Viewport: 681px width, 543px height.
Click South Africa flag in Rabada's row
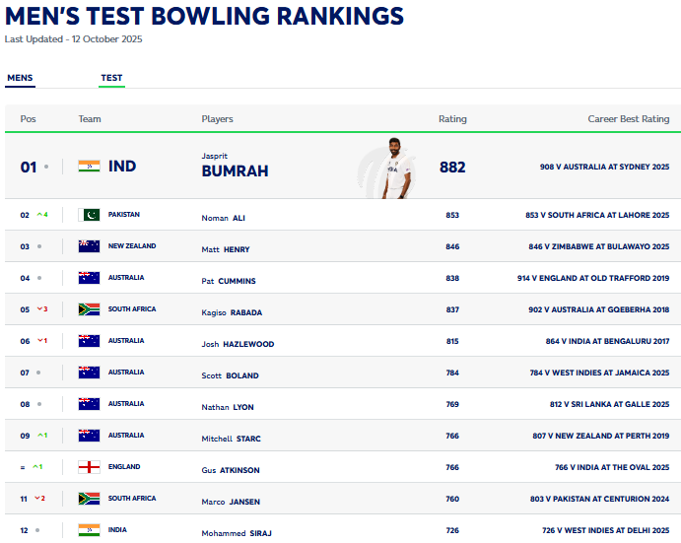89,309
